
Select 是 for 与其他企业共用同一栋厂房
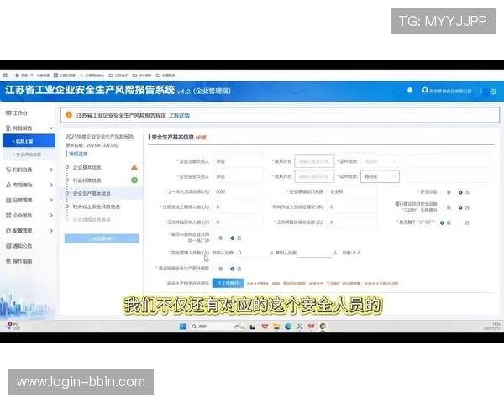[214, 238]
